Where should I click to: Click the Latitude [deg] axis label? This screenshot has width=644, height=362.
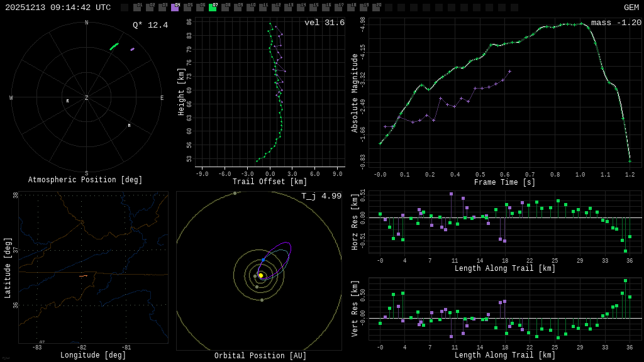click(8, 268)
